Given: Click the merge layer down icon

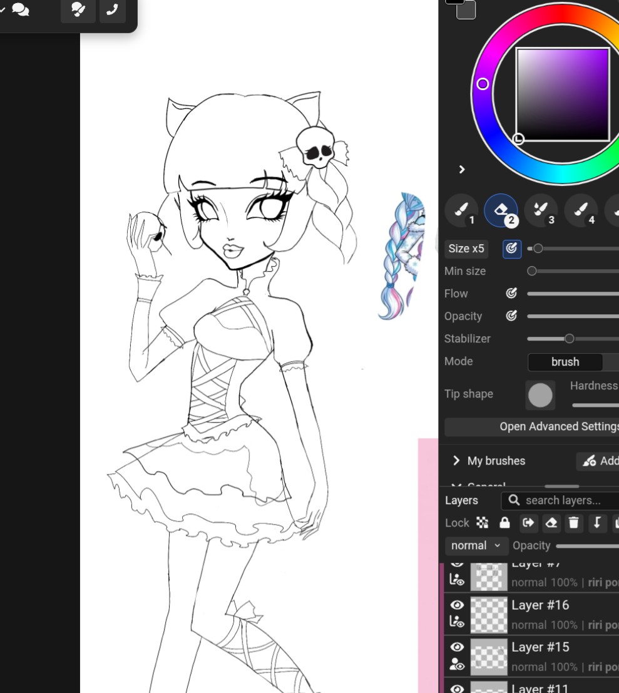Looking at the screenshot, I should (597, 523).
